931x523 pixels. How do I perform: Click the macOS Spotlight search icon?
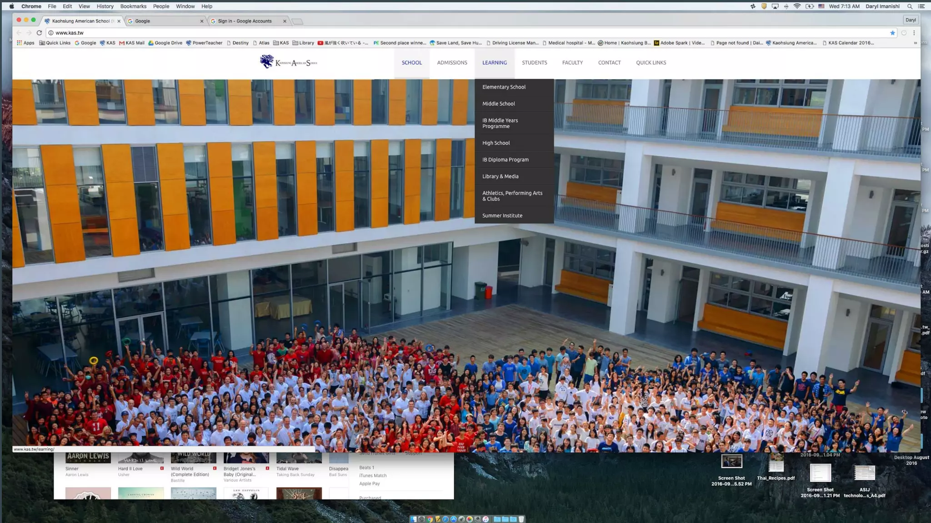coord(910,6)
